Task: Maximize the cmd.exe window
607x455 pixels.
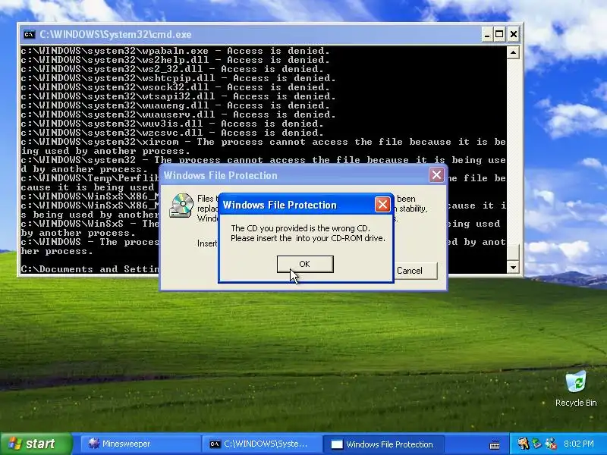Action: pyautogui.click(x=499, y=35)
